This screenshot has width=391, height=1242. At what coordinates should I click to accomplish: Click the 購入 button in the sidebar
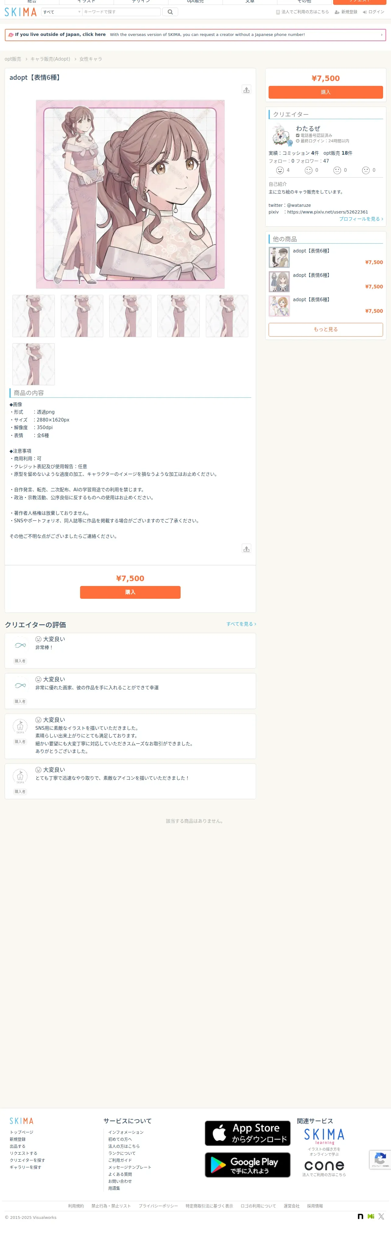[x=326, y=92]
